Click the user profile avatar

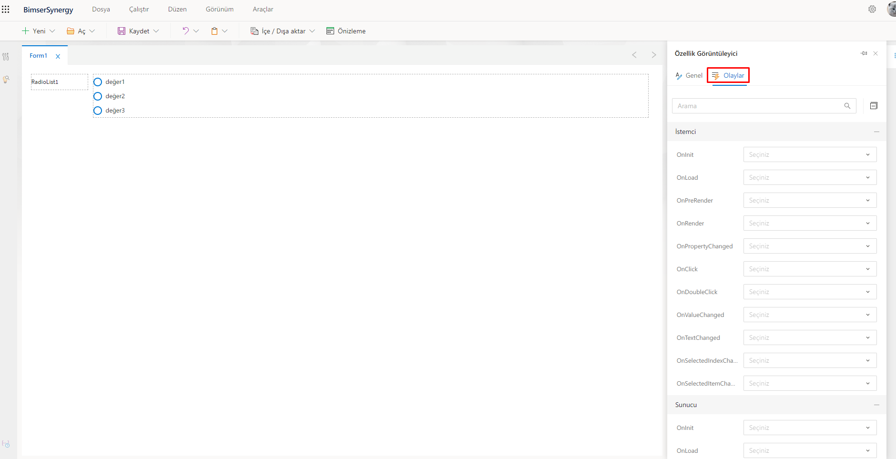coord(891,9)
